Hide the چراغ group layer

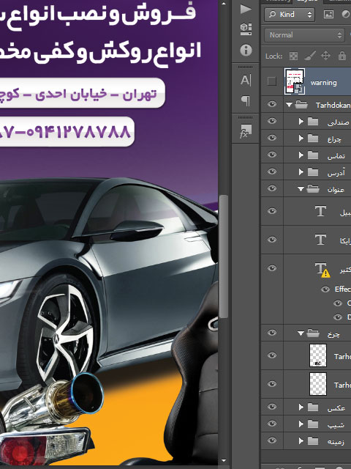click(272, 138)
